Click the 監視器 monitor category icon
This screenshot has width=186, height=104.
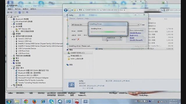[x=14, y=63]
